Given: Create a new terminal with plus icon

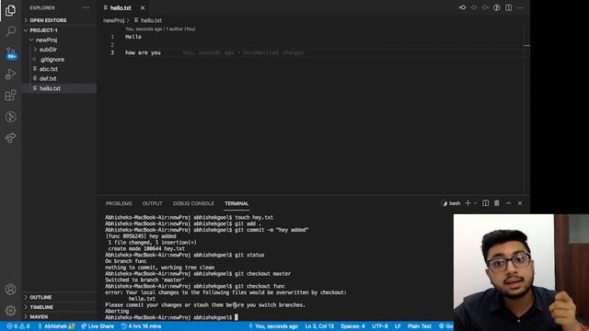Looking at the screenshot, I should point(468,203).
